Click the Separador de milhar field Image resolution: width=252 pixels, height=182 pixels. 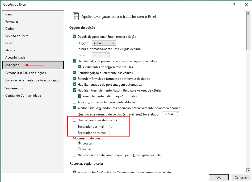tap(114, 133)
